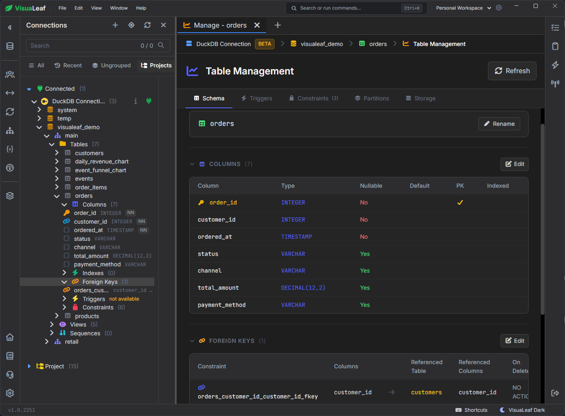Click the info icon on DuckDB connection row
The width and height of the screenshot is (565, 416).
point(136,101)
